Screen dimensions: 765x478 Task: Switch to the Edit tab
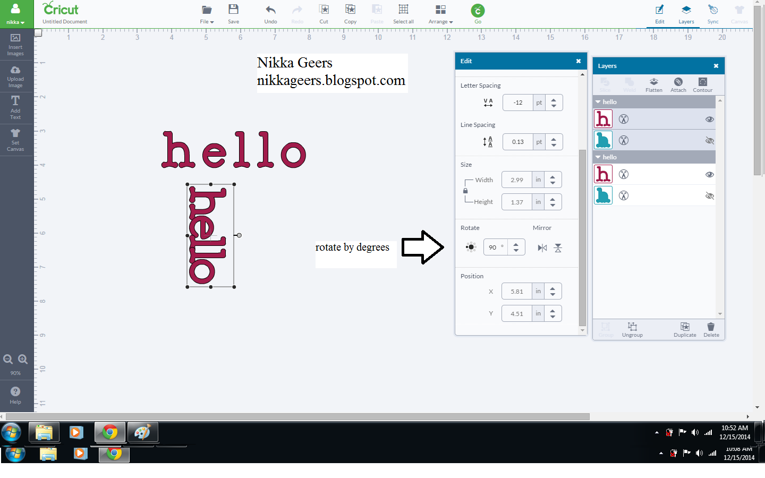pos(660,14)
